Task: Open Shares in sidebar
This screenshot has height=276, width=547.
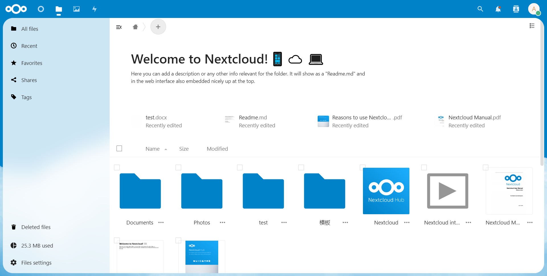Action: point(56,80)
